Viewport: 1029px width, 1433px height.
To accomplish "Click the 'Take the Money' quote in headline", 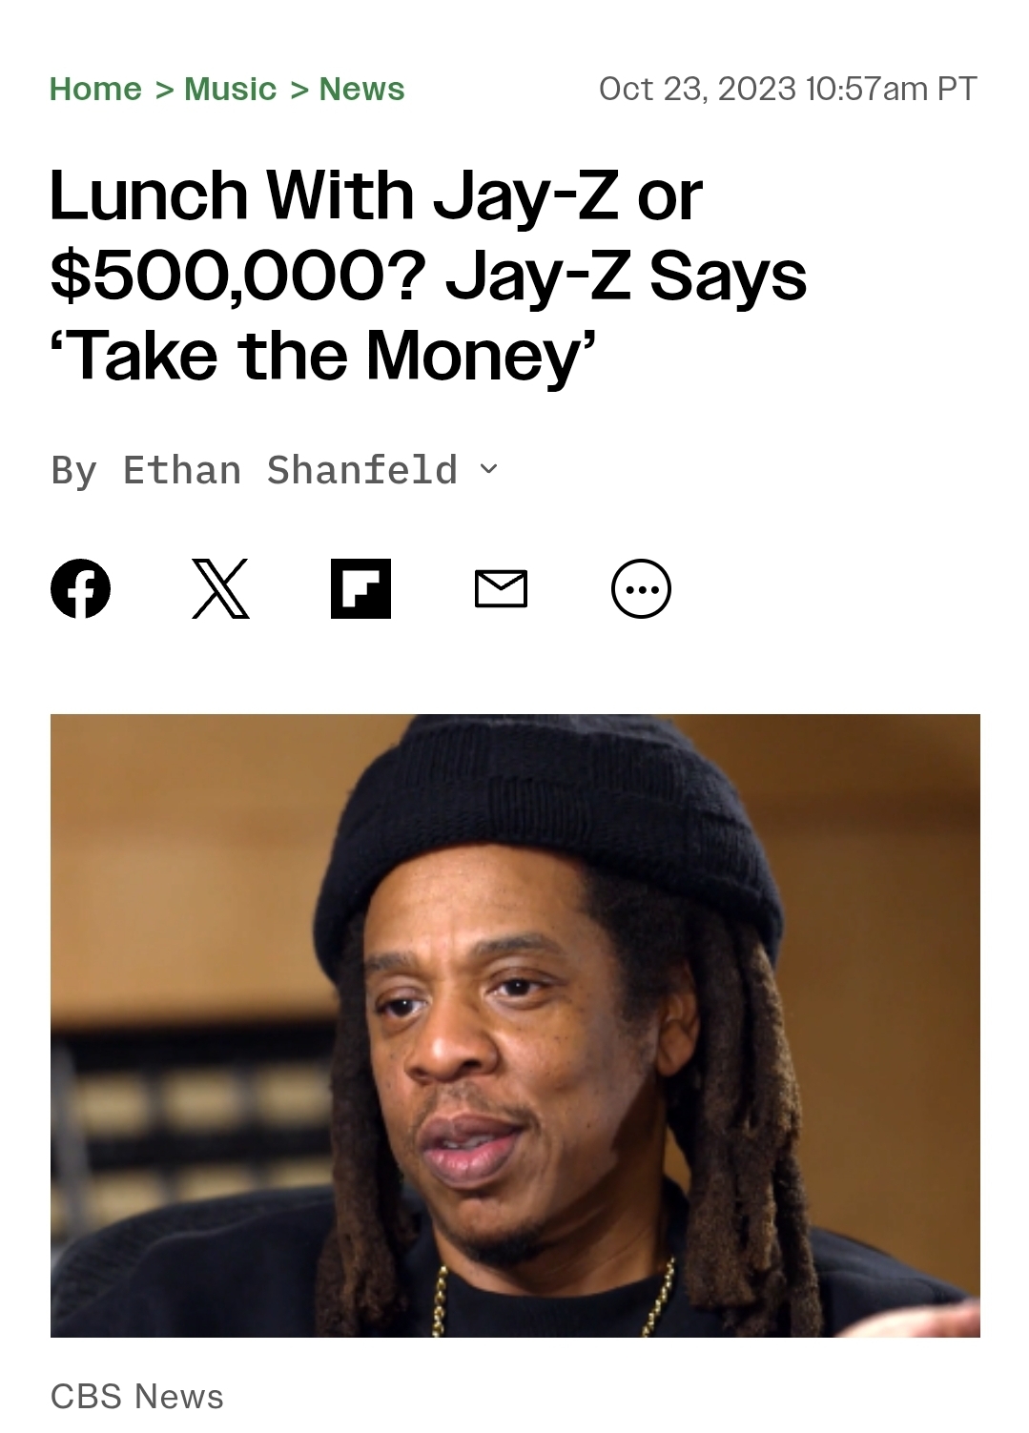I will [323, 356].
